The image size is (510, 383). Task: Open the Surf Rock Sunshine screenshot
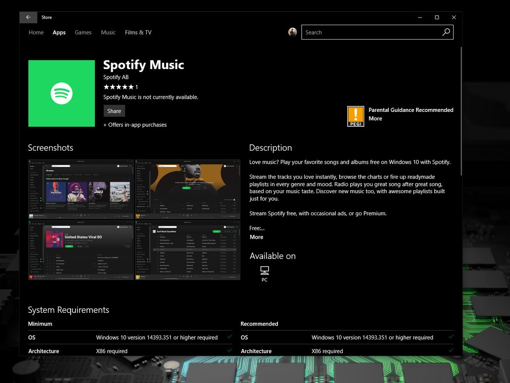point(187,250)
